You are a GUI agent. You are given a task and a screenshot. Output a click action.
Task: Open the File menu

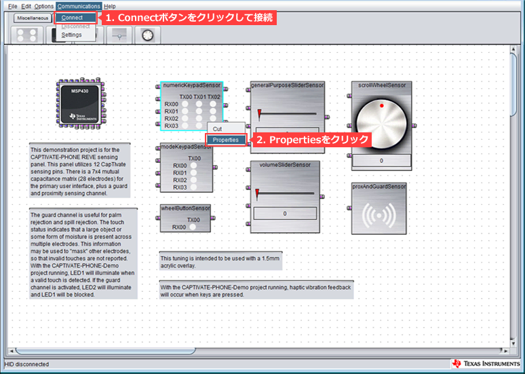(13, 6)
